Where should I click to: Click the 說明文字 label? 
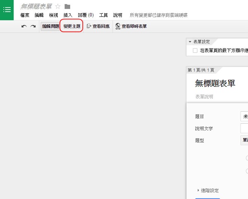coord(204,128)
